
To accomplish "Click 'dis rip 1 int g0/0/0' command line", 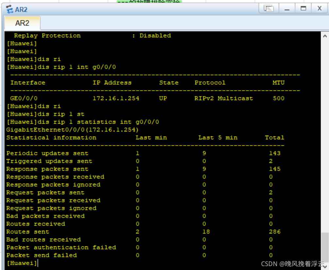I will [x=61, y=67].
